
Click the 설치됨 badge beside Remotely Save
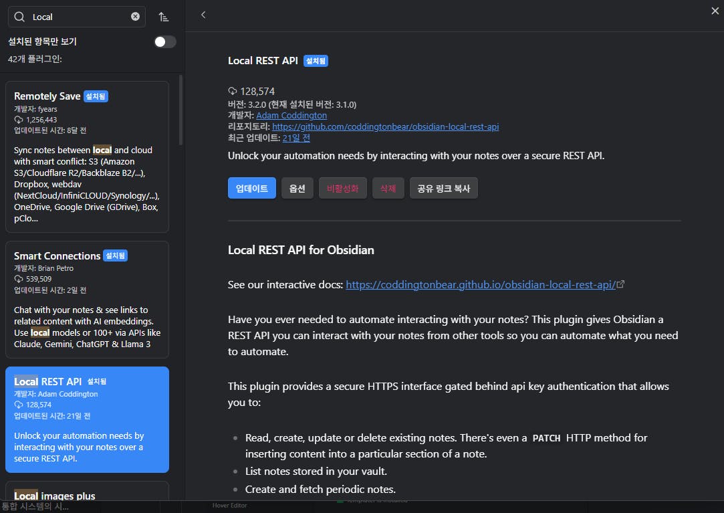click(x=96, y=96)
